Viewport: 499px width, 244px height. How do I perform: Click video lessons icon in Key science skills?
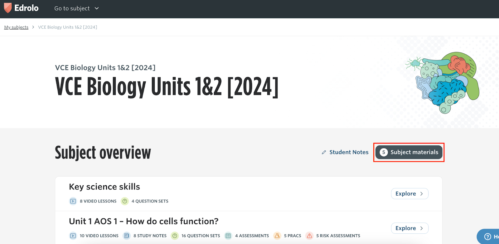point(73,201)
